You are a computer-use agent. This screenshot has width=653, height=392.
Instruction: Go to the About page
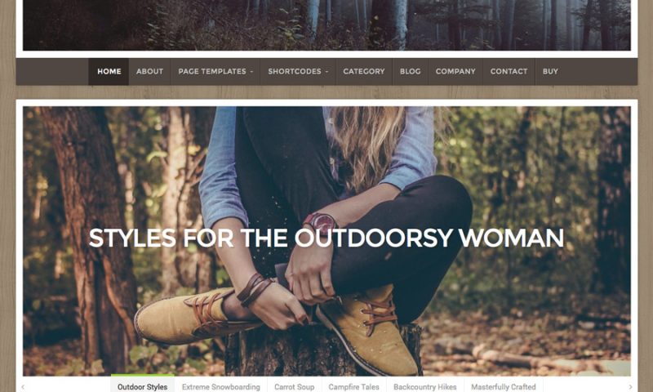tap(149, 72)
